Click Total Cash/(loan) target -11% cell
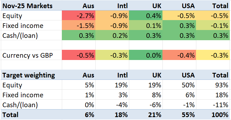The height and width of the screenshot is (120, 231). click(213, 105)
